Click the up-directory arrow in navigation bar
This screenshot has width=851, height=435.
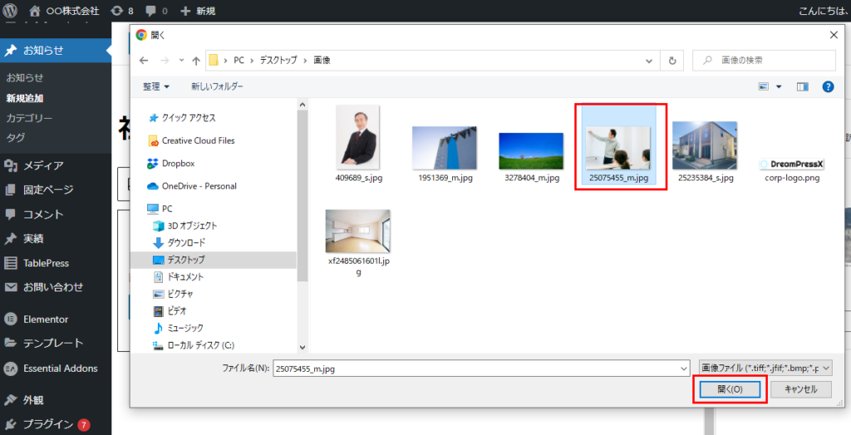(195, 61)
